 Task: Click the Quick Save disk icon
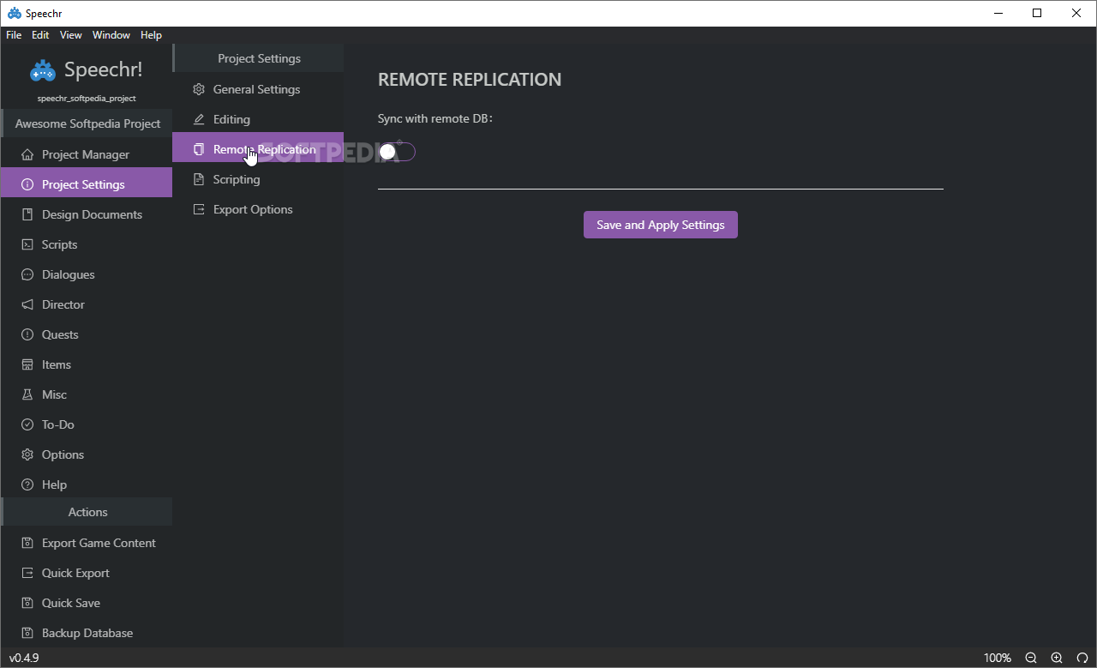pyautogui.click(x=27, y=603)
